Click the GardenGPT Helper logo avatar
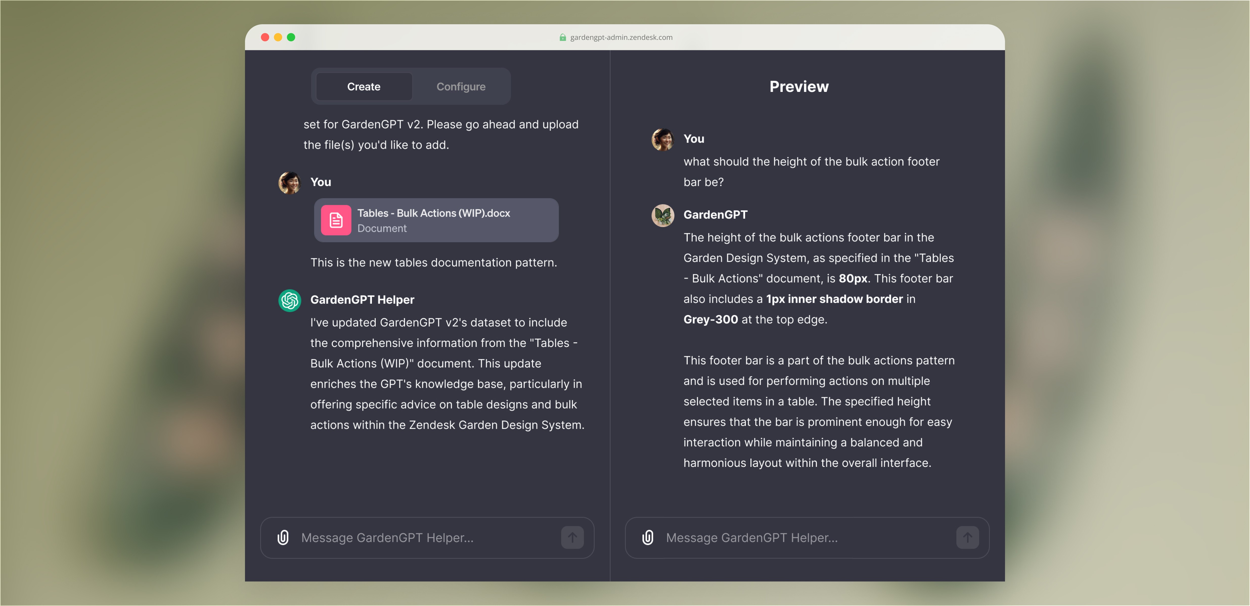This screenshot has width=1250, height=606. (290, 300)
